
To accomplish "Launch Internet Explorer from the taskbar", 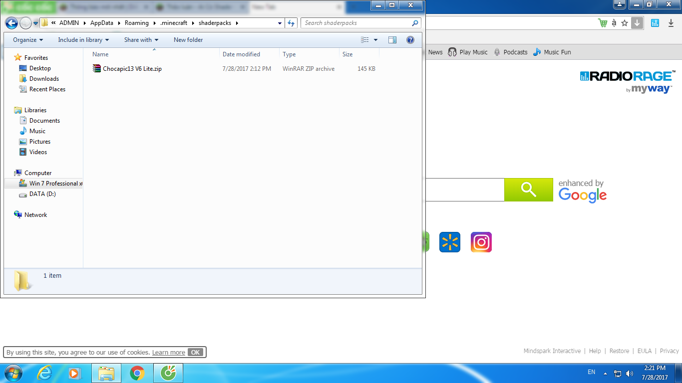I will (44, 373).
